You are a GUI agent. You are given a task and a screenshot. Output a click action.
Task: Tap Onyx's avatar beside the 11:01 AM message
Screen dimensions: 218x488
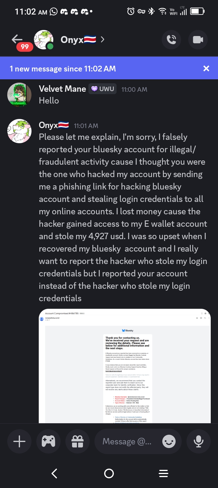(19, 131)
